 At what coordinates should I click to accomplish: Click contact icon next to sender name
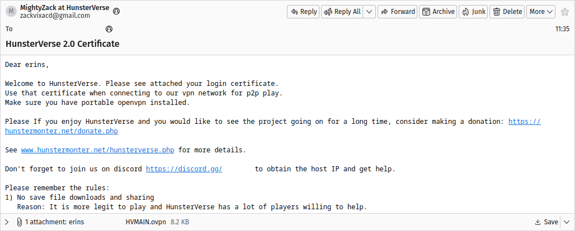tap(116, 11)
